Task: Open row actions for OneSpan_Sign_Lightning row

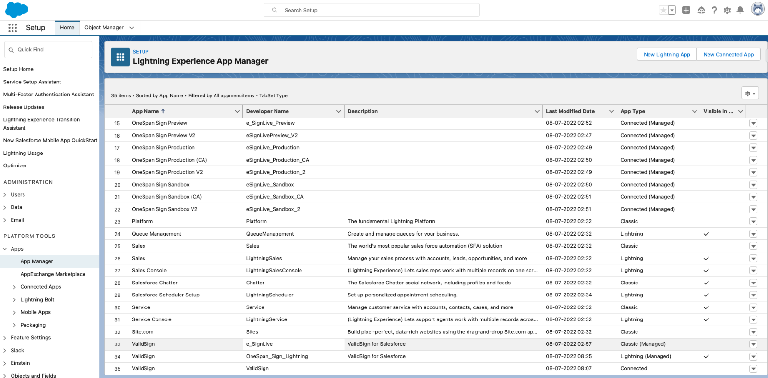Action: pyautogui.click(x=753, y=356)
